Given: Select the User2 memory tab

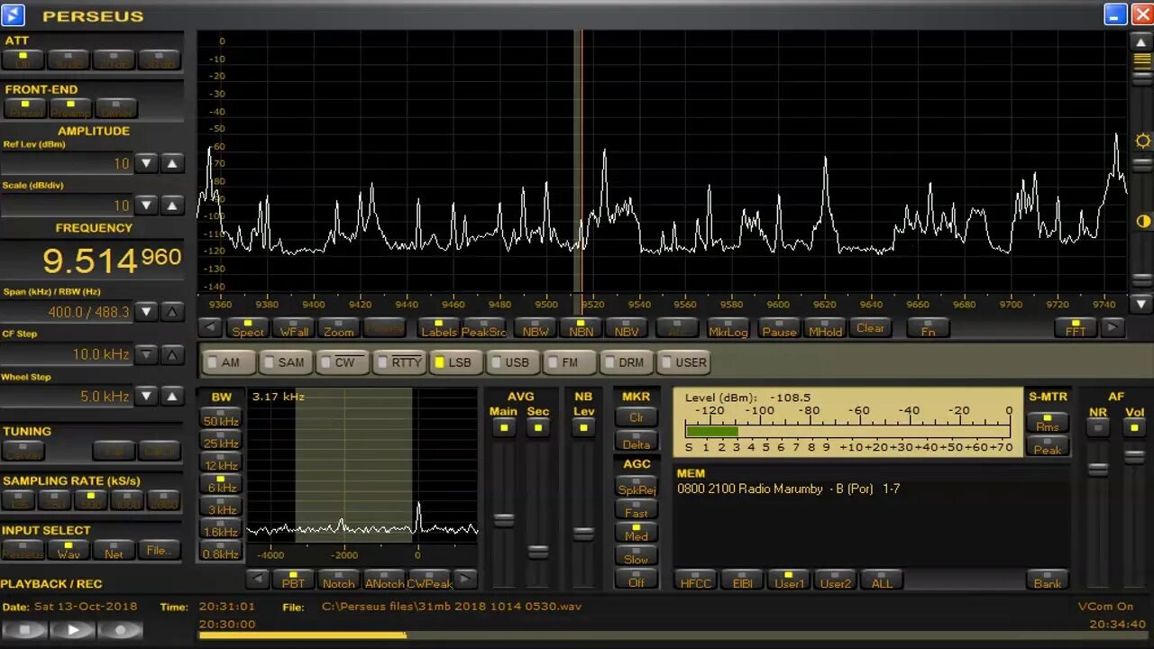Looking at the screenshot, I should pyautogui.click(x=835, y=580).
